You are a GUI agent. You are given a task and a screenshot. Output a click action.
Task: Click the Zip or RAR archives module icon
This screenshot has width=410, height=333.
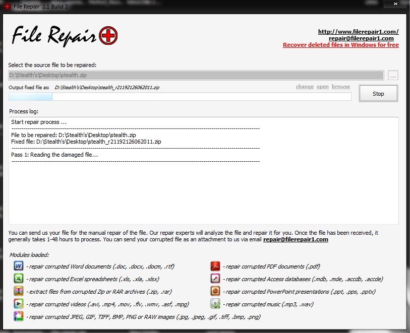pyautogui.click(x=18, y=291)
